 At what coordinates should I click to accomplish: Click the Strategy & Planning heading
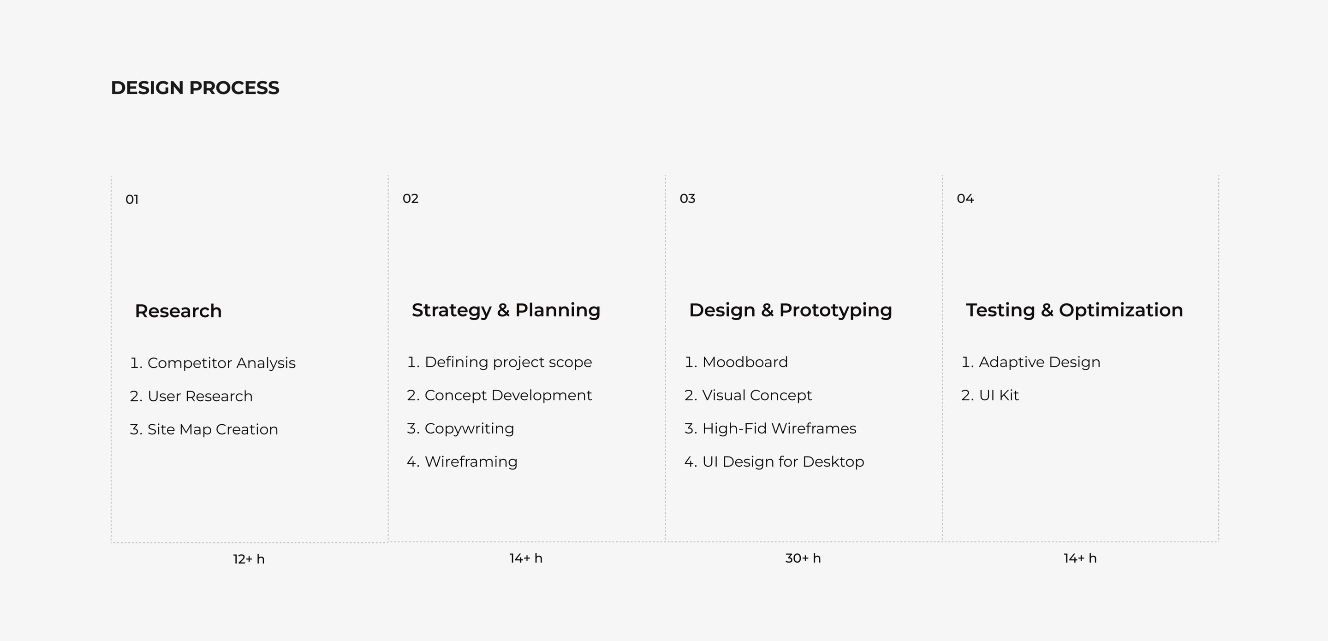click(x=506, y=310)
